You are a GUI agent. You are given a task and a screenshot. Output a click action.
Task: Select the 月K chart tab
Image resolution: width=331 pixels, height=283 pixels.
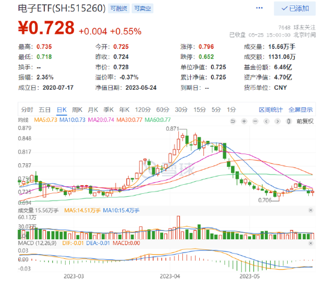click(93, 110)
